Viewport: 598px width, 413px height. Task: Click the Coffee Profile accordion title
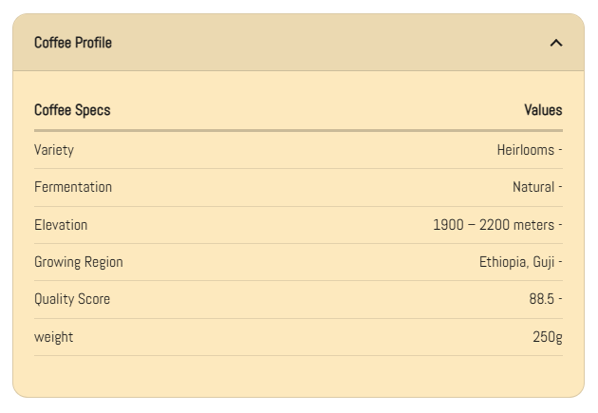click(x=73, y=43)
